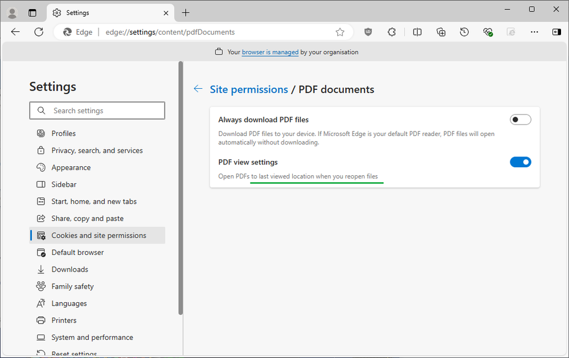Open Privacy, search, and services
The height and width of the screenshot is (358, 569).
tap(97, 150)
